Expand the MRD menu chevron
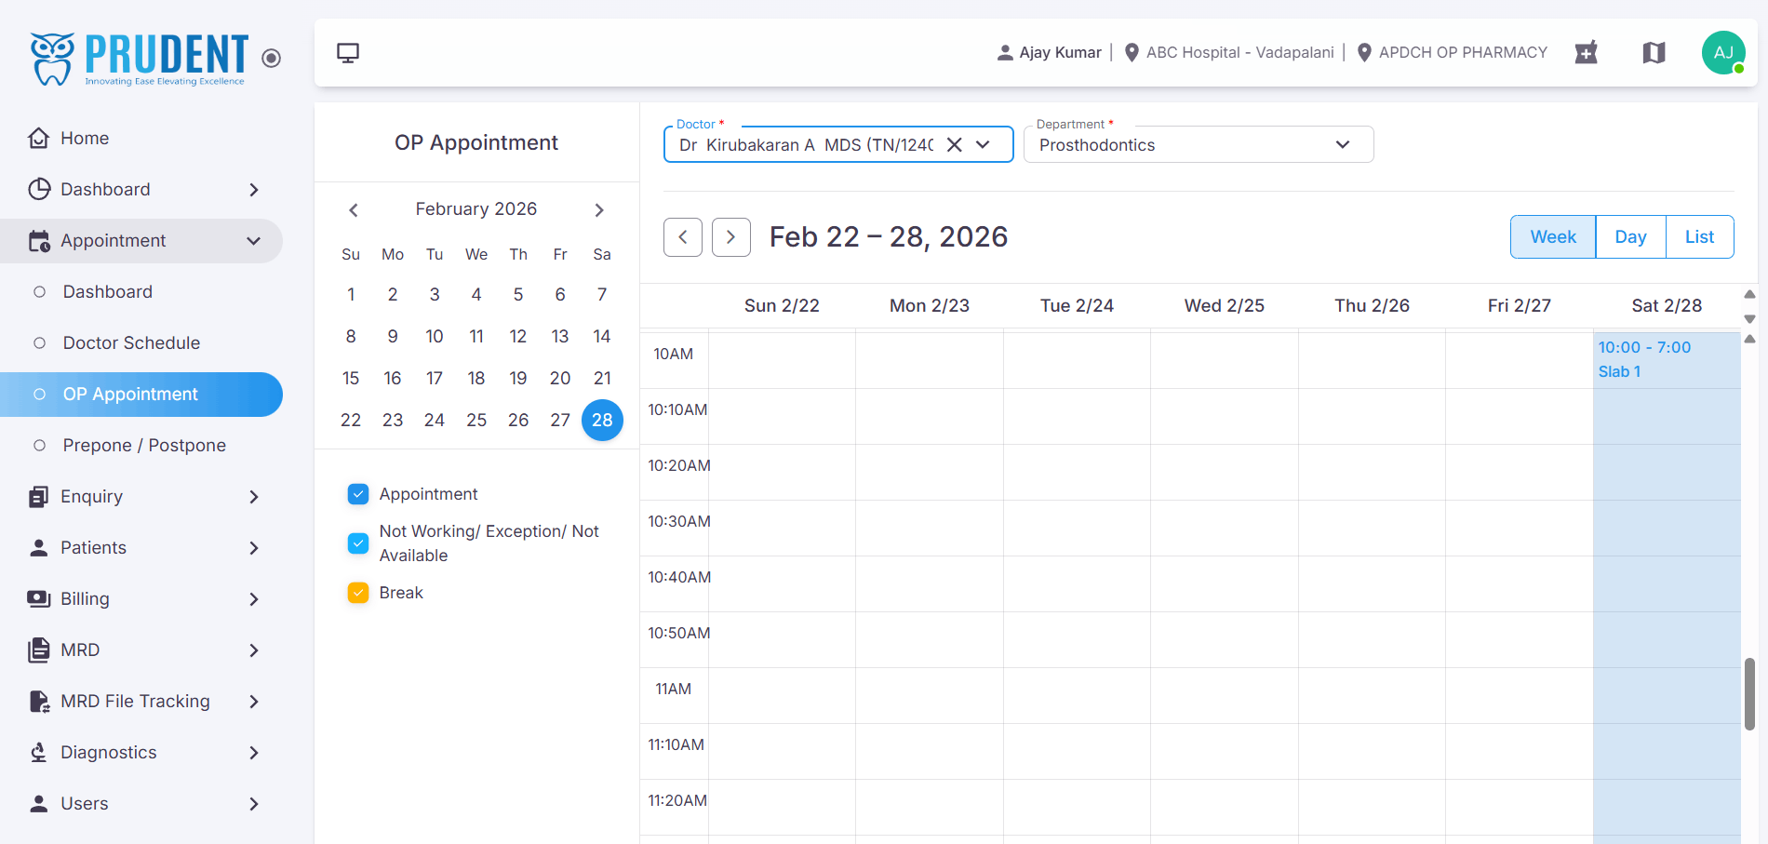The image size is (1768, 844). [254, 650]
